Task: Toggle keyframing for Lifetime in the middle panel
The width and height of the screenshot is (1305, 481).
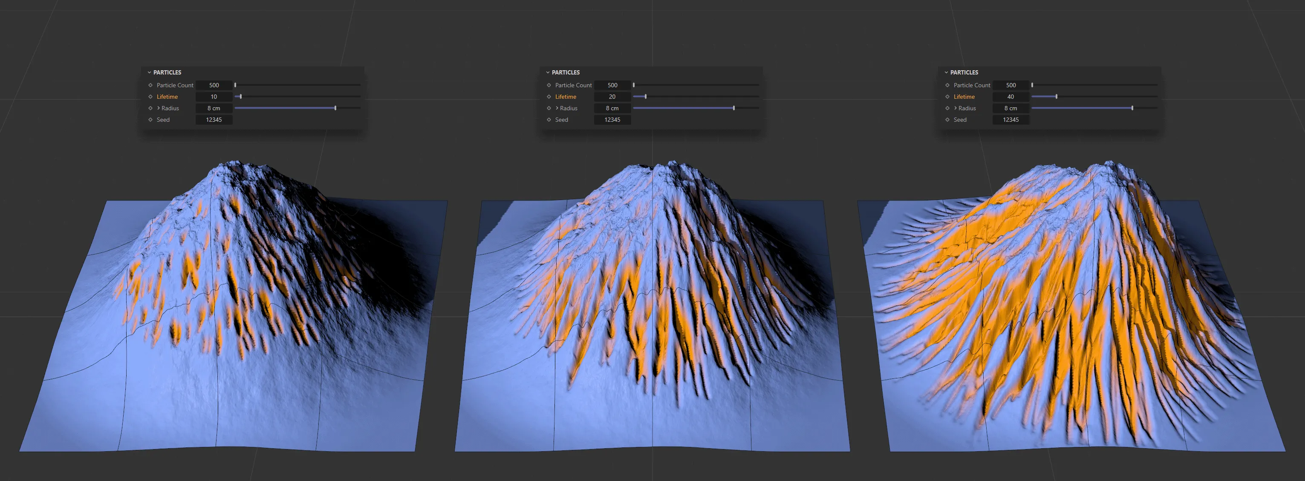Action: pyautogui.click(x=549, y=96)
